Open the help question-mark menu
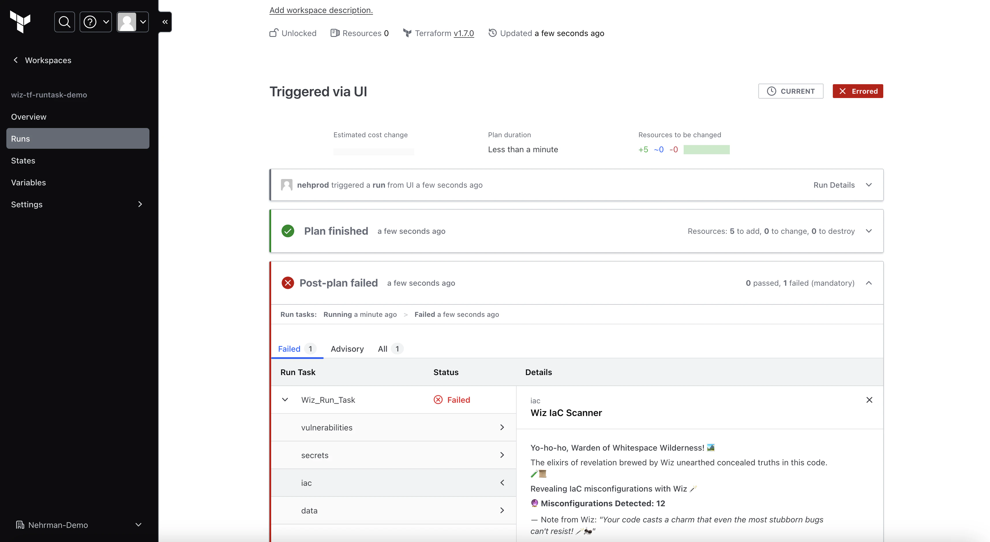This screenshot has width=990, height=542. tap(95, 22)
